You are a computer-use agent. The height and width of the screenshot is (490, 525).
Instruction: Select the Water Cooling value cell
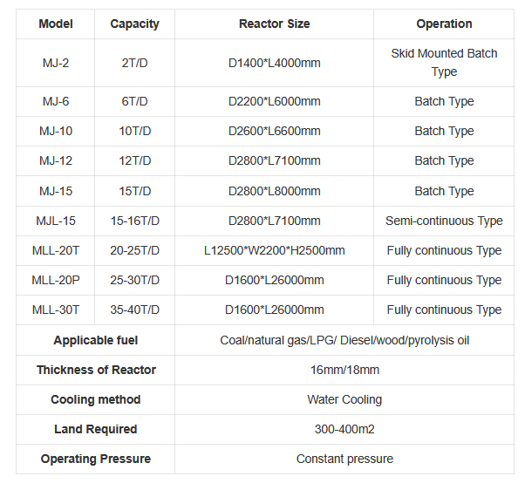point(344,399)
